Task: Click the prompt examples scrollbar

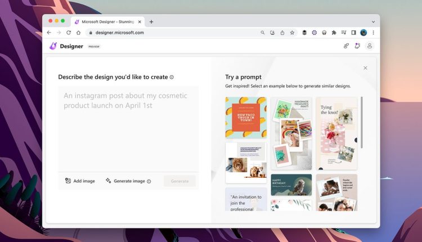Action: [x=361, y=123]
